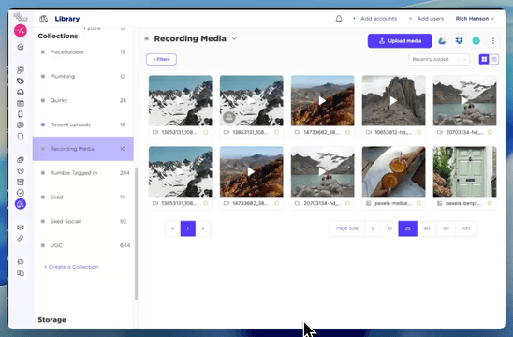Click the Library books icon in header

[43, 19]
